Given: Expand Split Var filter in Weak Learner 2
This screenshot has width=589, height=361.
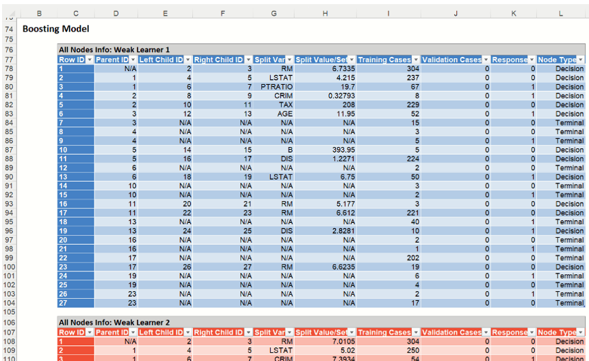Looking at the screenshot, I should click(x=289, y=332).
